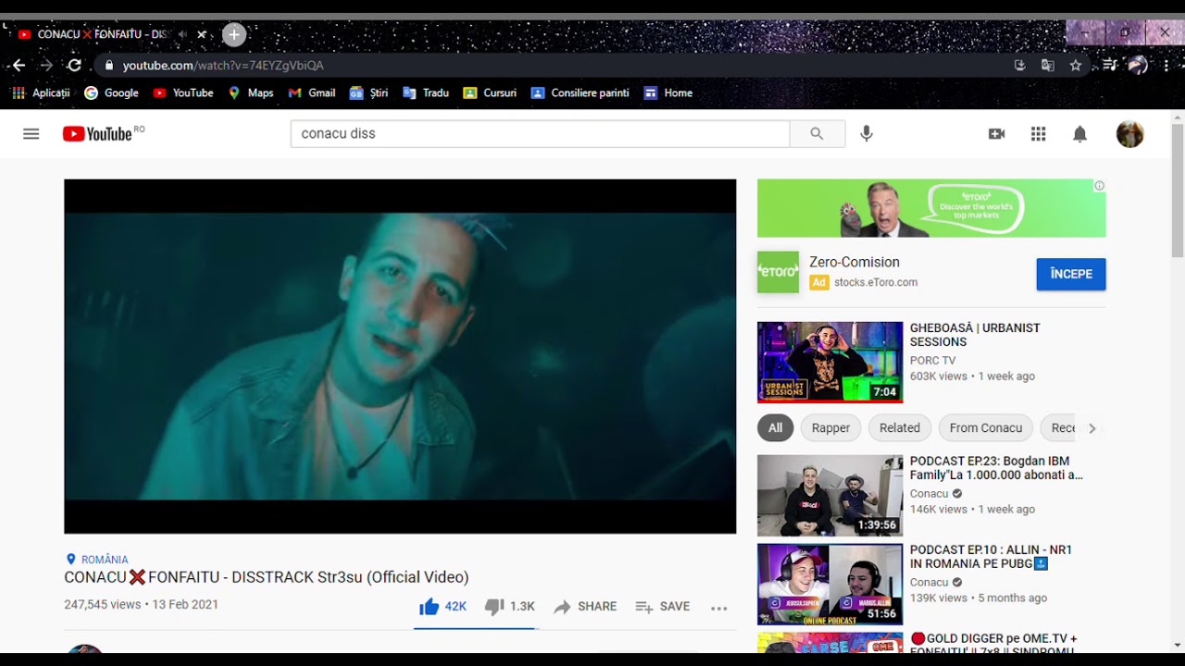Share the video

pyautogui.click(x=585, y=607)
